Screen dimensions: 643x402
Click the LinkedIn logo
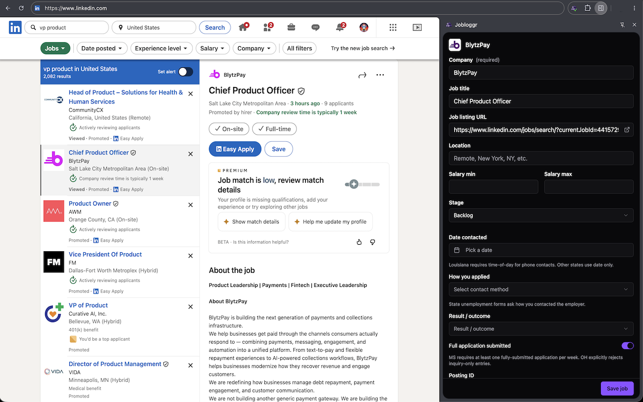(15, 28)
